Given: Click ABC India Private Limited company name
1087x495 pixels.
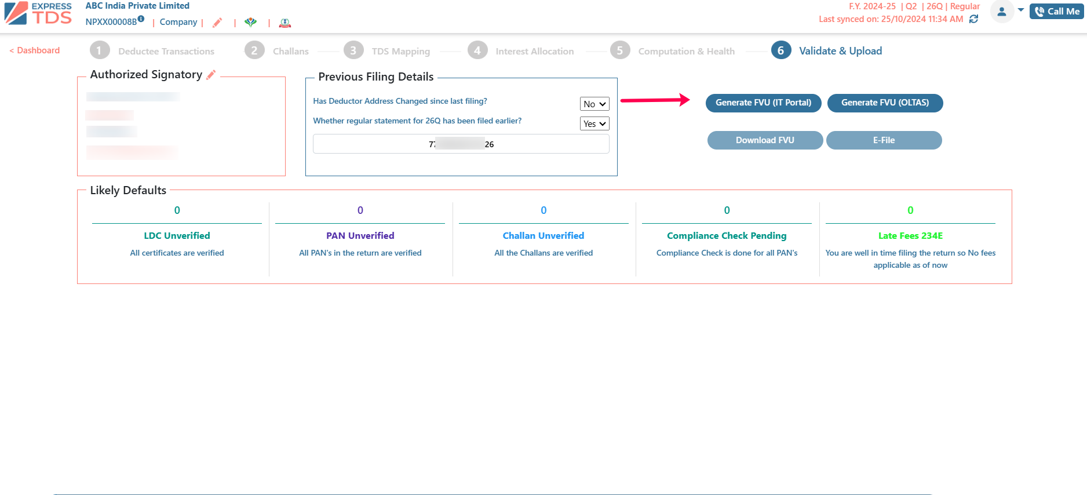Looking at the screenshot, I should (x=137, y=6).
